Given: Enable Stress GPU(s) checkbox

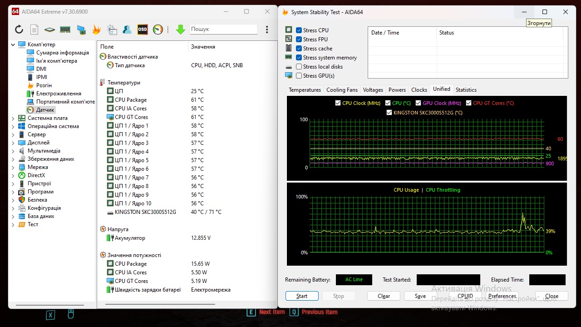Looking at the screenshot, I should (x=299, y=76).
